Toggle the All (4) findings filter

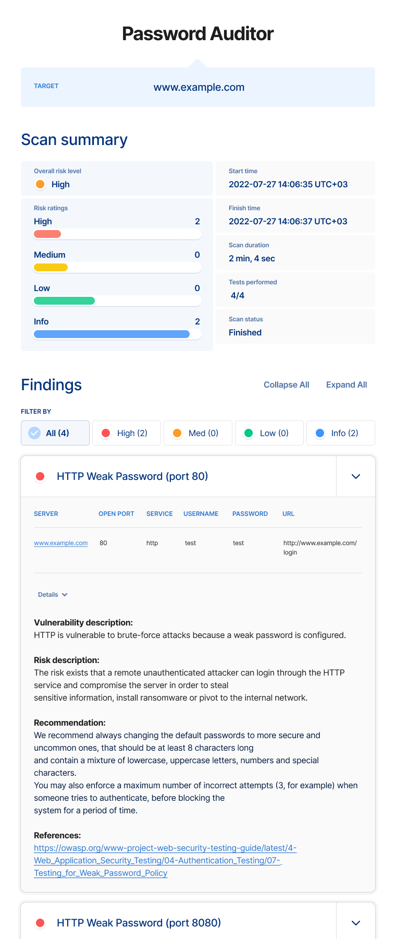(x=55, y=433)
